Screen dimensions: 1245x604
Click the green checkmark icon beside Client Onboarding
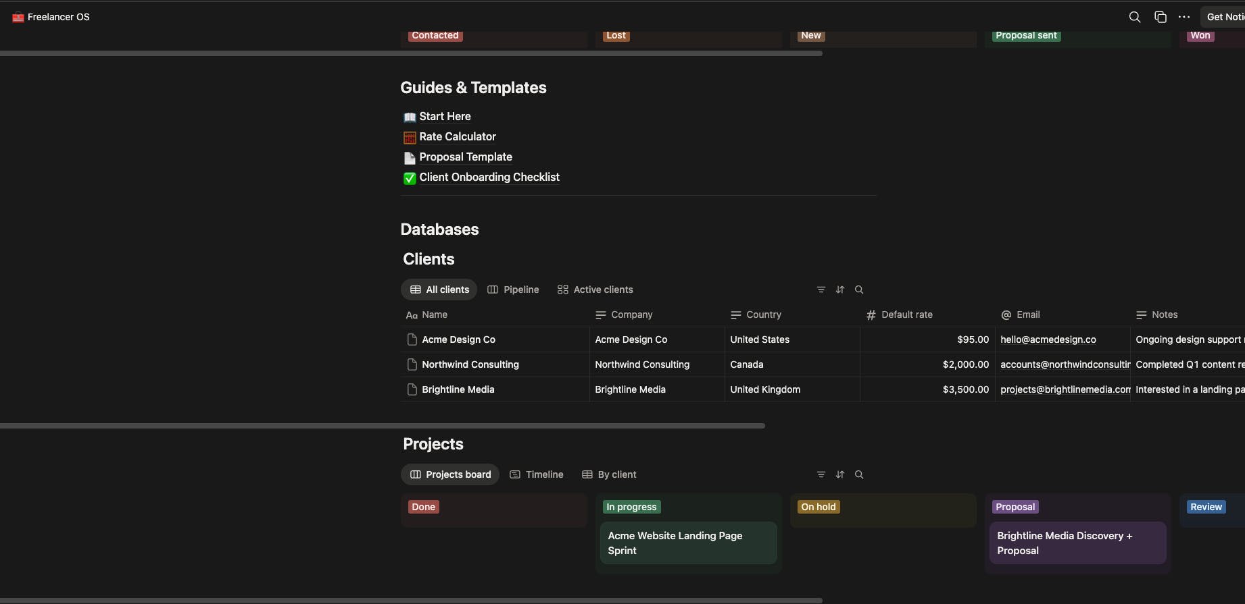pos(410,178)
